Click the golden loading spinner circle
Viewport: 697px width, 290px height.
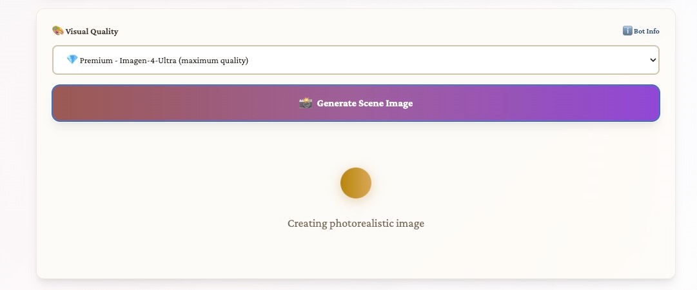(x=356, y=183)
